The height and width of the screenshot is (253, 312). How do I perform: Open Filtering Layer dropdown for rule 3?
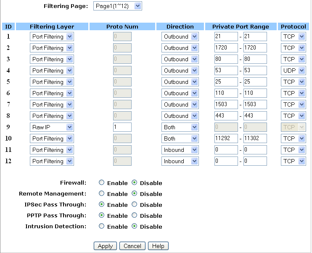pos(52,59)
